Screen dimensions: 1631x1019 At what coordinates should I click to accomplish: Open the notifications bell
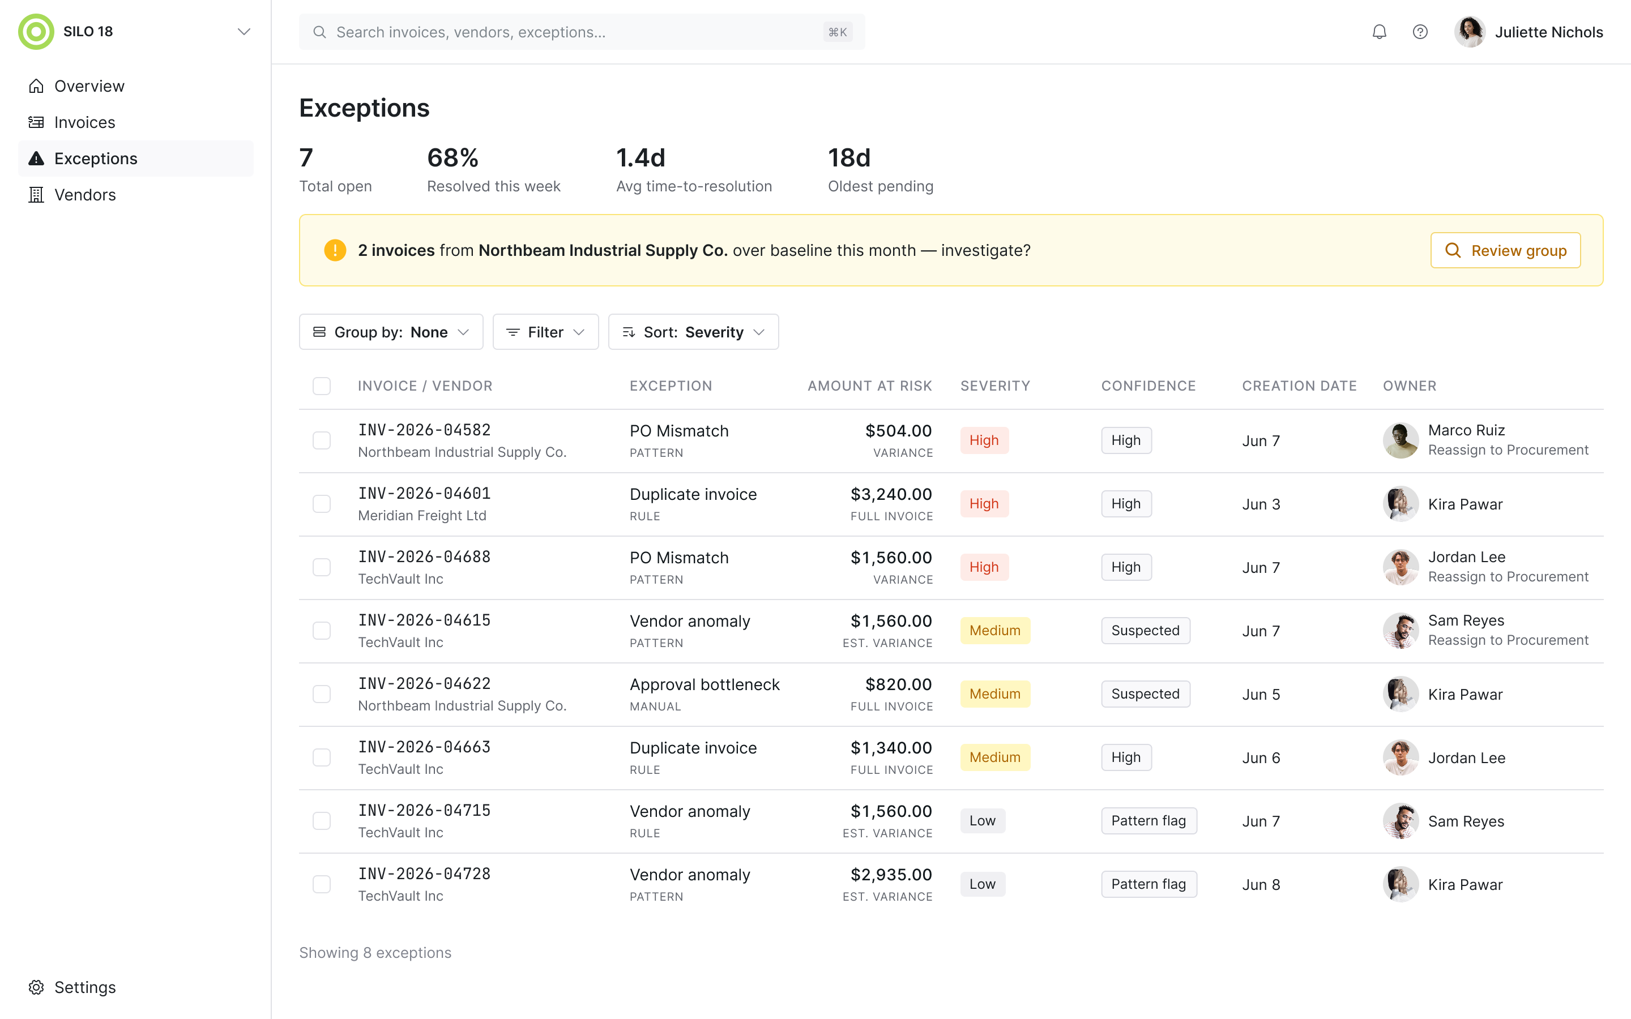pyautogui.click(x=1379, y=32)
